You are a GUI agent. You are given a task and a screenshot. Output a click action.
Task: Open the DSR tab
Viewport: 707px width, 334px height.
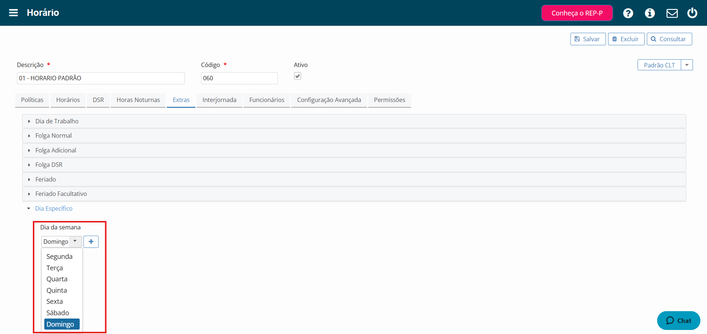pyautogui.click(x=98, y=100)
